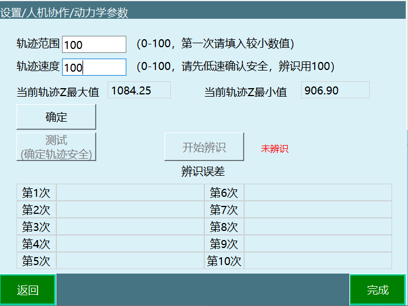Start identification with the 开始辨识 button
The height and width of the screenshot is (306, 408).
point(204,147)
